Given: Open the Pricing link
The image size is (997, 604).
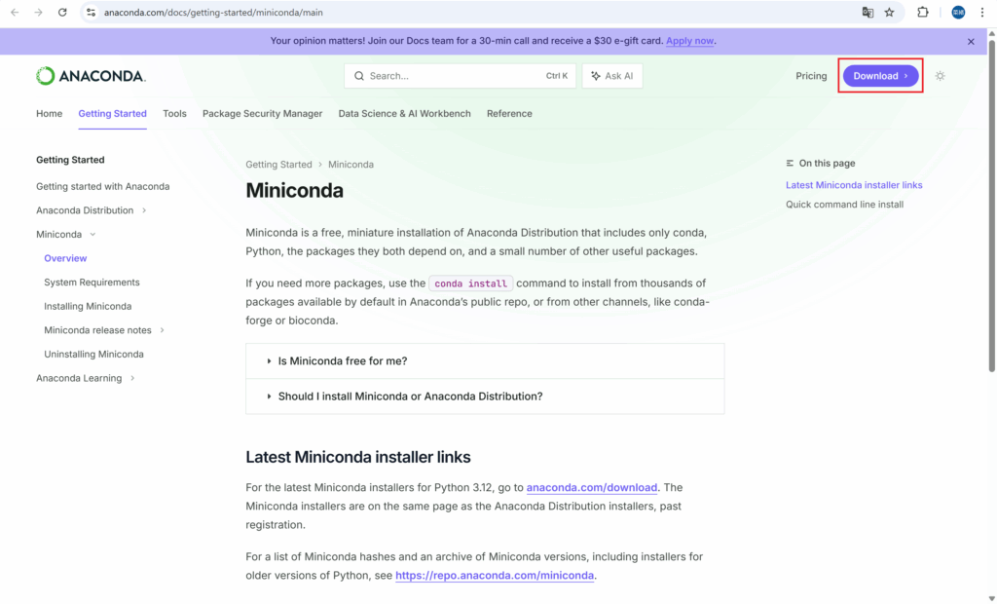Looking at the screenshot, I should [811, 76].
